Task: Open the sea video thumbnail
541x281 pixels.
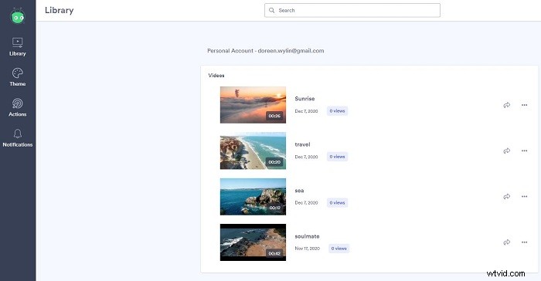Action: (253, 197)
